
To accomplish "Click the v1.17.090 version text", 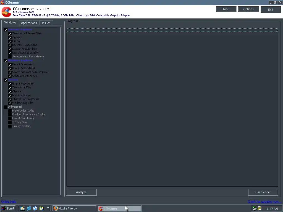I will pos(43,9).
